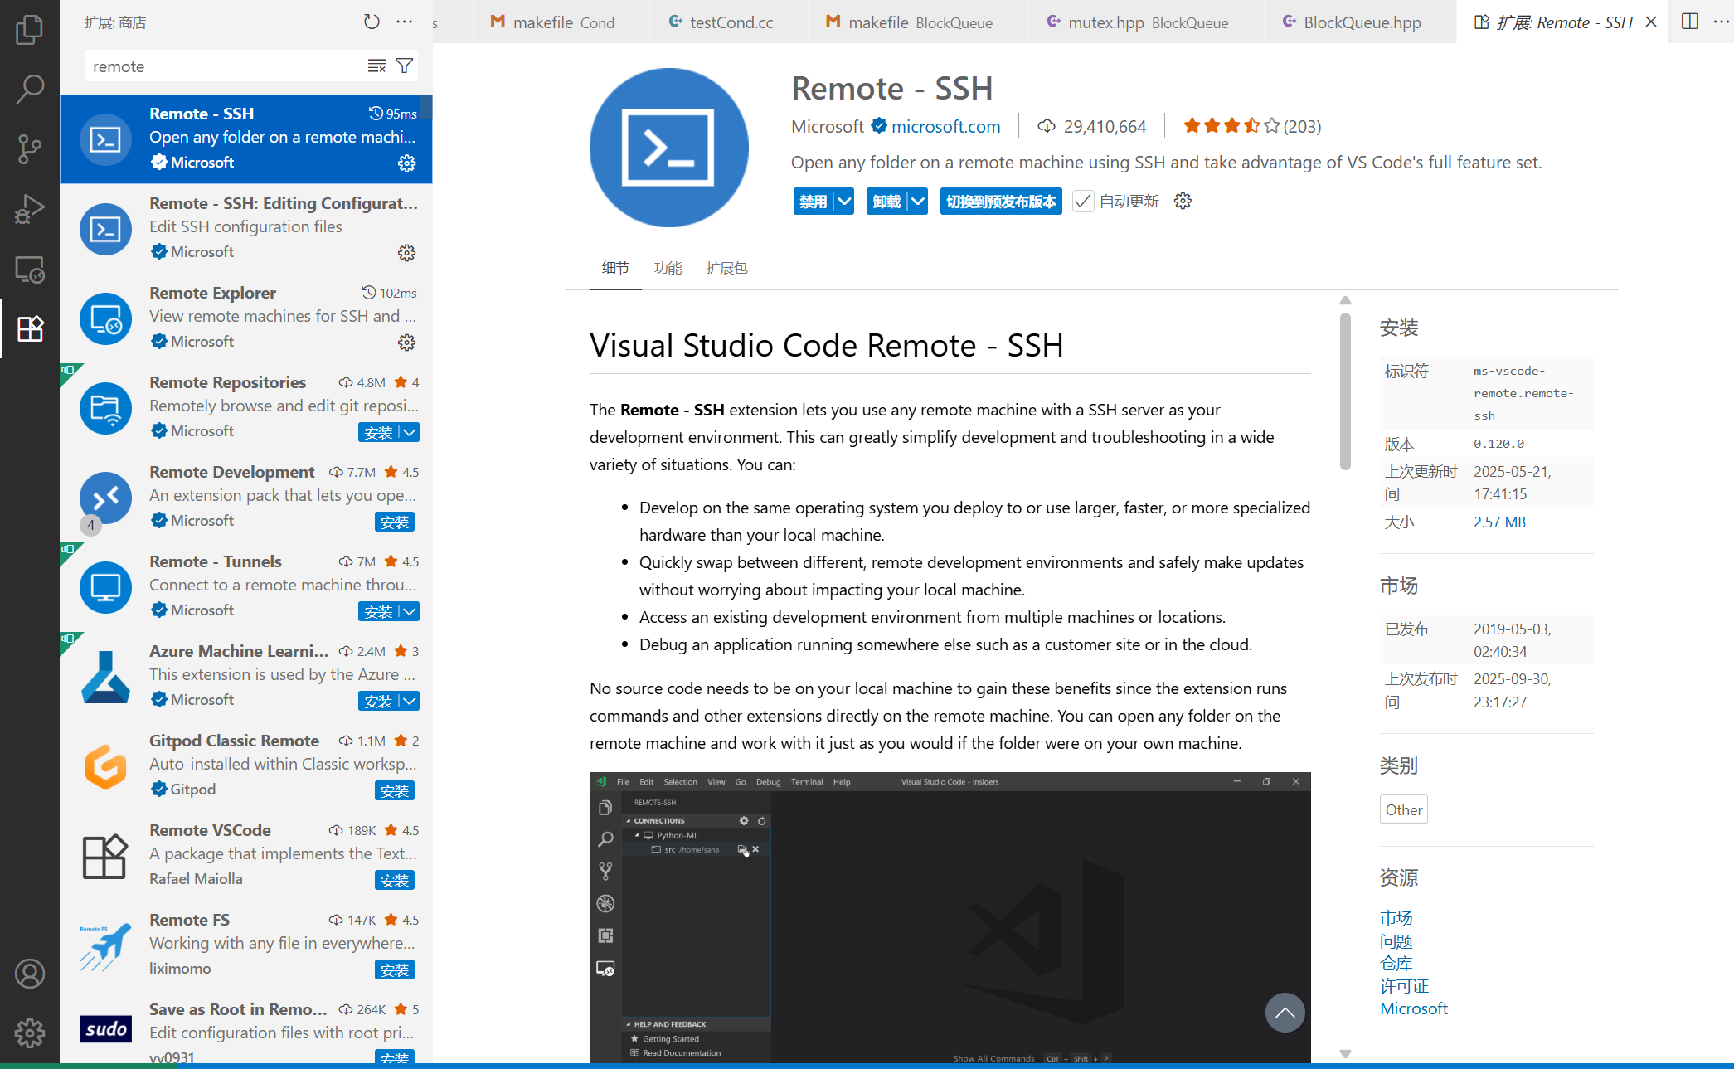1734x1069 pixels.
Task: Open the 扩展包 tab of the extension
Action: click(x=726, y=268)
